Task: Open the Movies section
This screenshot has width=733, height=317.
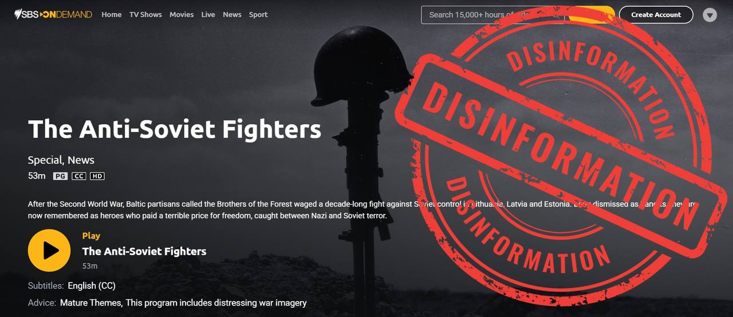Action: coord(182,14)
